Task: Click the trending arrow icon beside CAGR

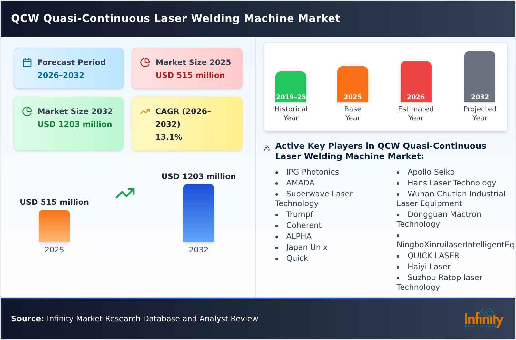Action: click(x=145, y=111)
